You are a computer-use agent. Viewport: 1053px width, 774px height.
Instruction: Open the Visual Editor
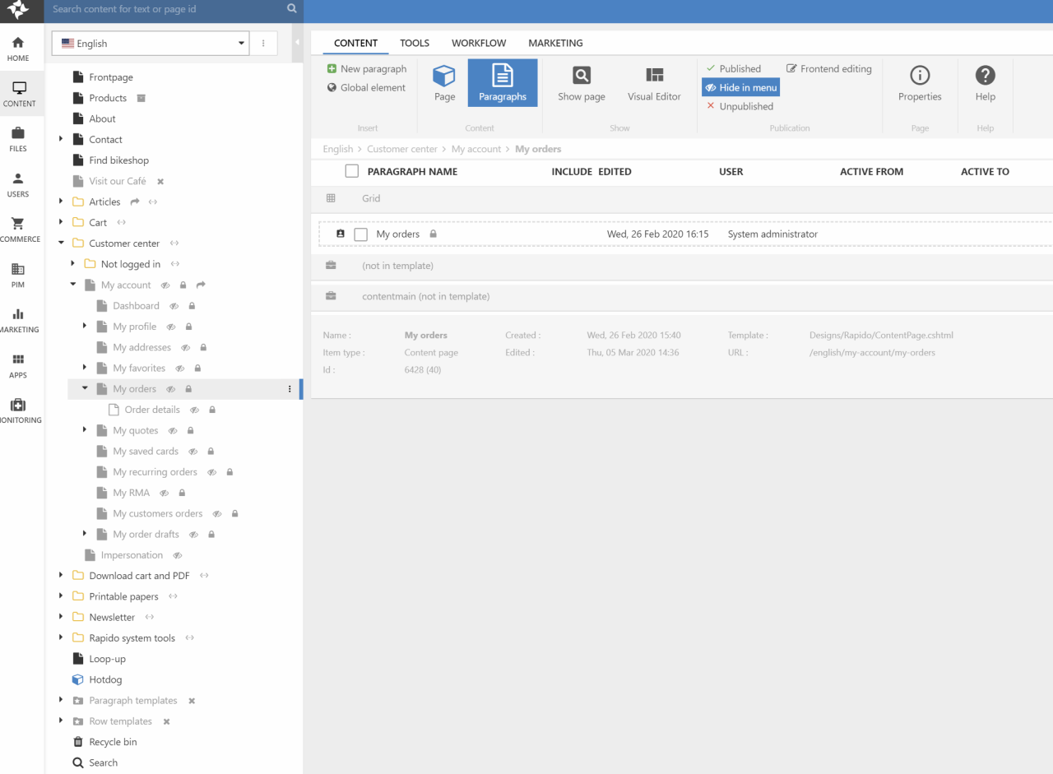654,83
